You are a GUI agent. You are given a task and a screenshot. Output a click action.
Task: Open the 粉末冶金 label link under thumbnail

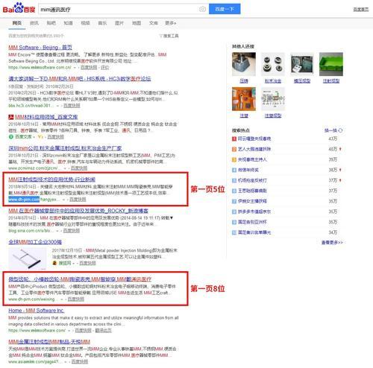tap(273, 81)
